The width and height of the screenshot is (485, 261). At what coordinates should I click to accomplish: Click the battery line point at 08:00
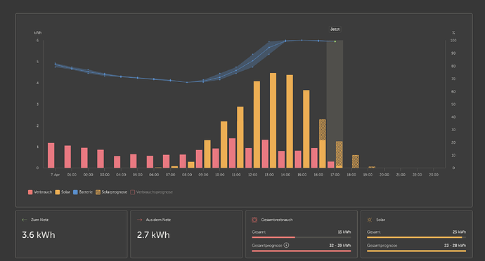click(187, 82)
